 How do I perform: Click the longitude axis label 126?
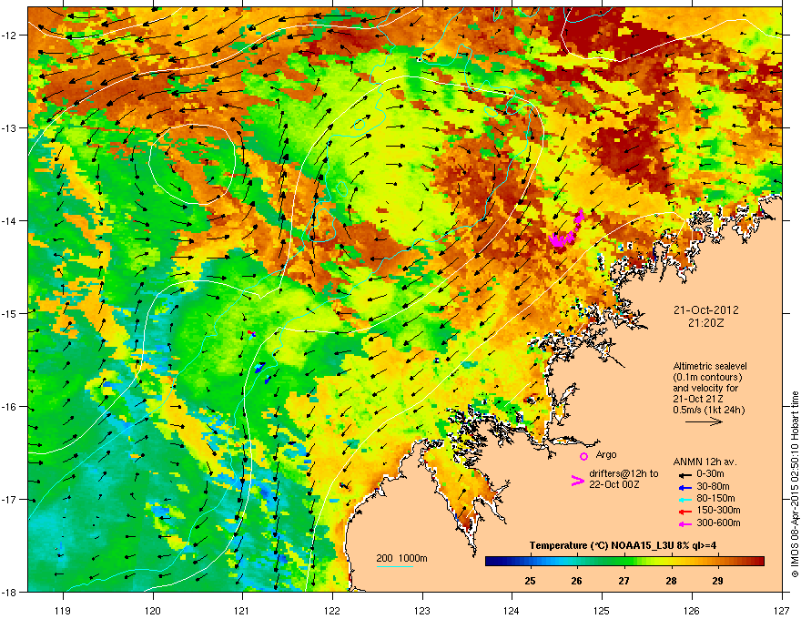click(x=692, y=610)
